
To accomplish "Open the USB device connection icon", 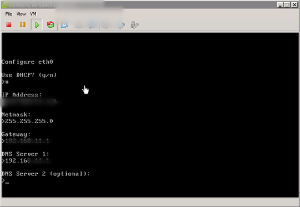I will [134, 25].
